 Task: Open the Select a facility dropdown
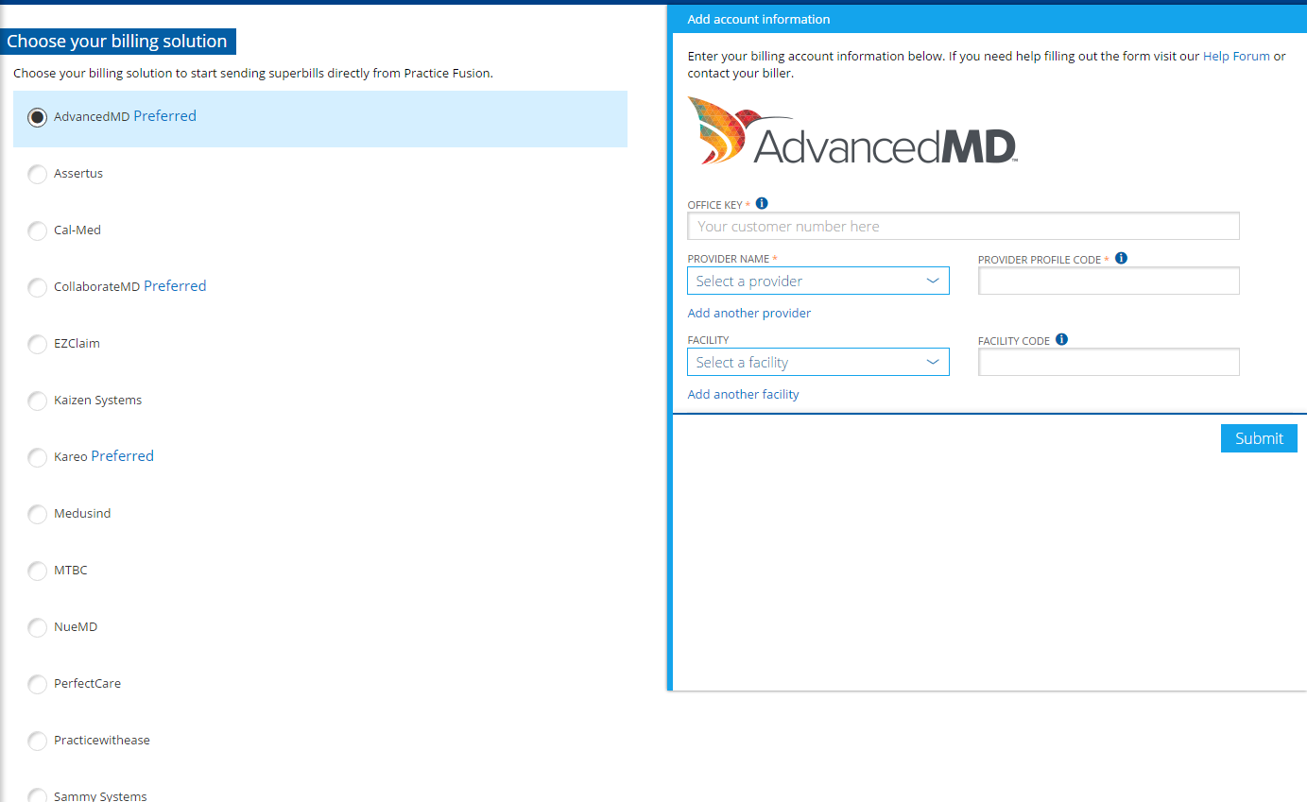[818, 362]
